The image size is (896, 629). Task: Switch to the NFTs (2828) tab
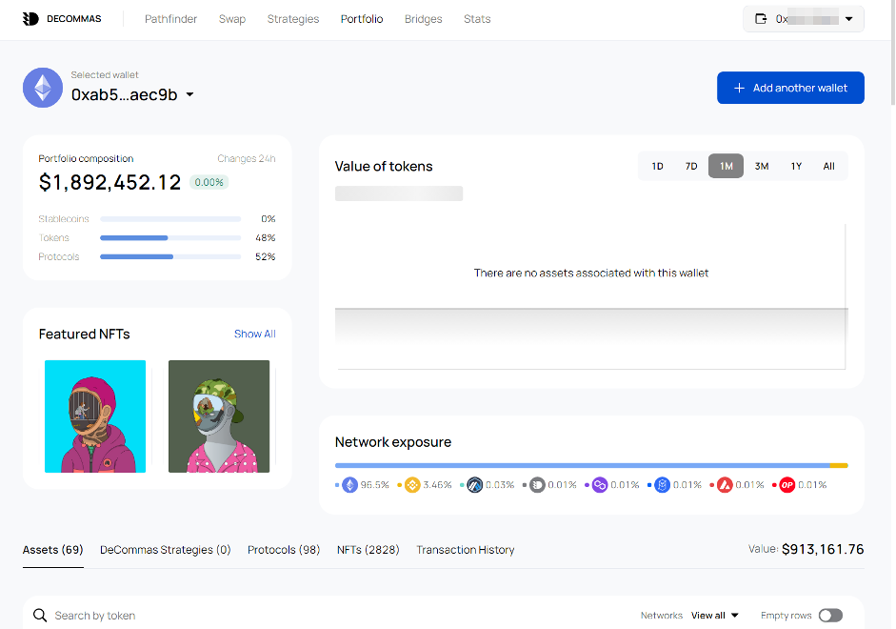(368, 550)
